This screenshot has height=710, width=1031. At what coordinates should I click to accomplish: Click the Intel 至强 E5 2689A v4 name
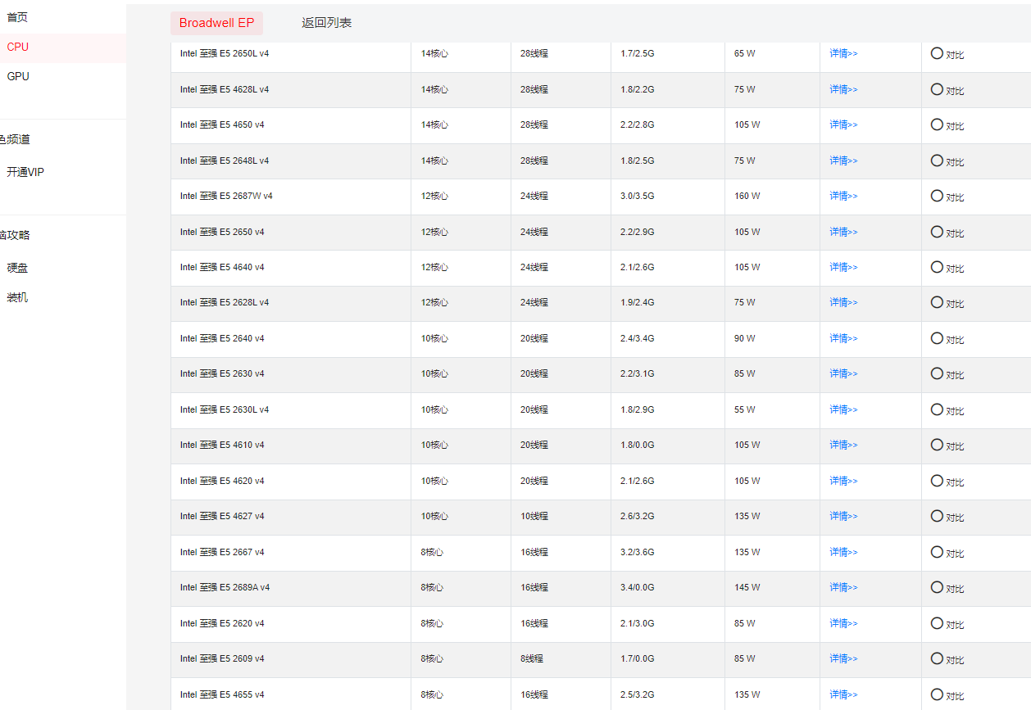pos(225,587)
